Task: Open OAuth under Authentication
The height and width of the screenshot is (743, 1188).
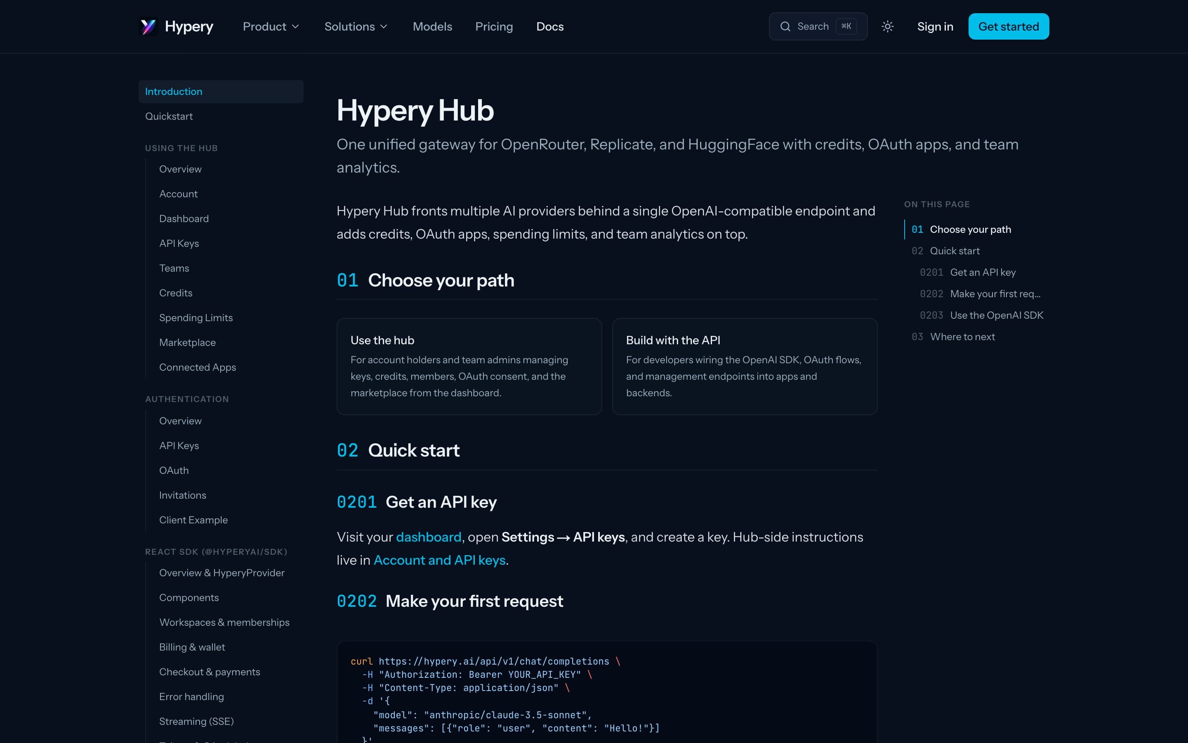Action: coord(174,471)
